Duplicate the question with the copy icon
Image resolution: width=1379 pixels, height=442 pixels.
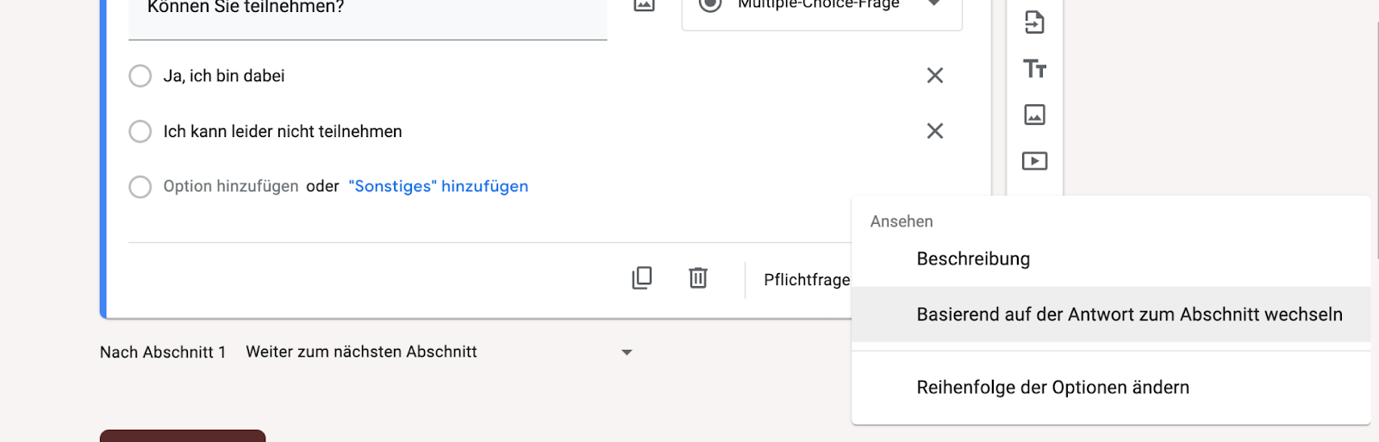[x=642, y=277]
